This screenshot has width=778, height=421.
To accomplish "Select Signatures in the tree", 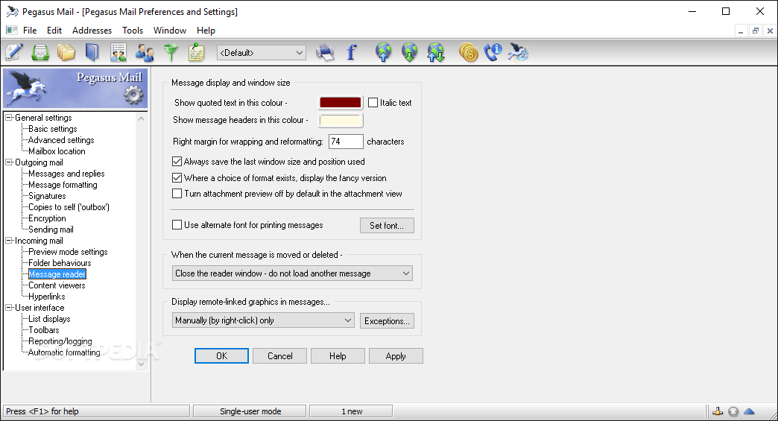I will 47,196.
